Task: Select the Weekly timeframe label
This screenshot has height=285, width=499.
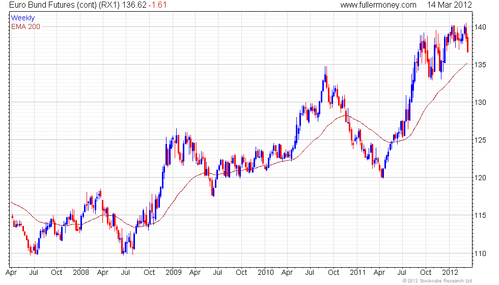Action: tap(23, 18)
